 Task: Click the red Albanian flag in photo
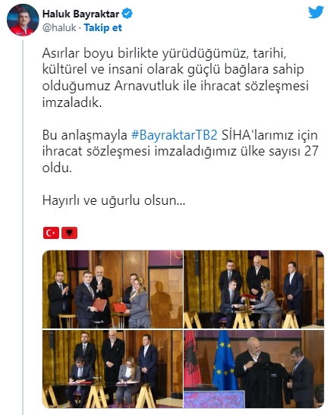pyautogui.click(x=193, y=359)
